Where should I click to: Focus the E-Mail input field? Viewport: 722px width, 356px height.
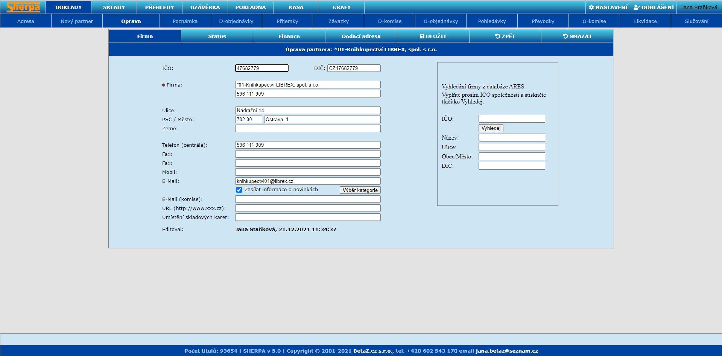tap(307, 181)
